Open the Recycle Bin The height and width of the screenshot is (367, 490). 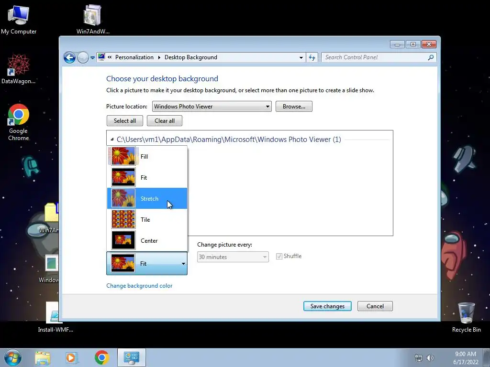(x=466, y=317)
